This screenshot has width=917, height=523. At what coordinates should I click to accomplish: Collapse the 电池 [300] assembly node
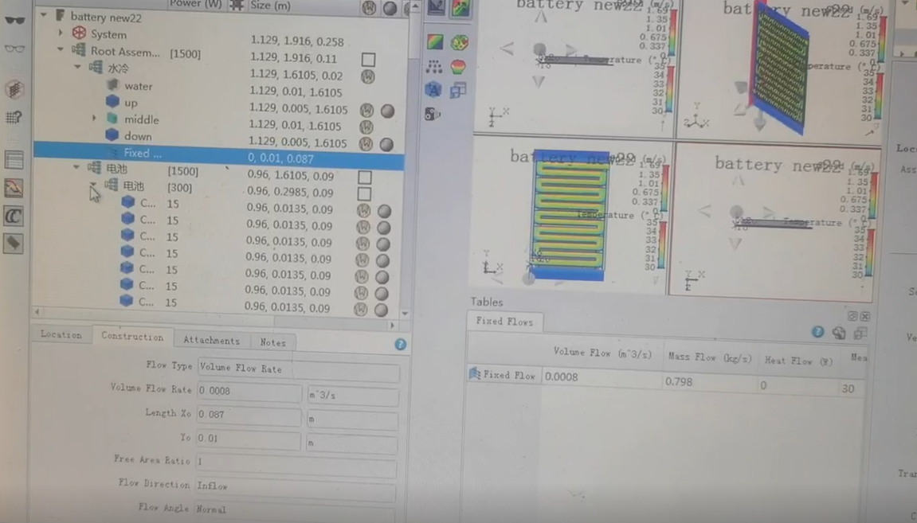[x=92, y=185]
